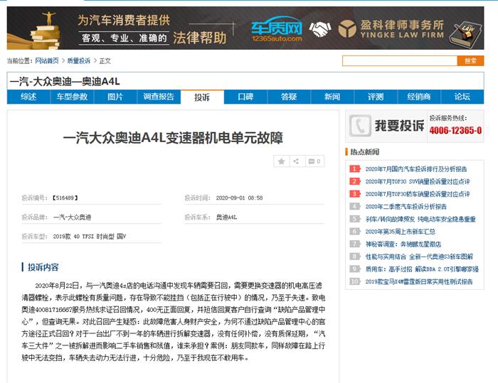This screenshot has width=498, height=383.
Task: Click the 投诉内容 section heading
Action: pyautogui.click(x=43, y=267)
